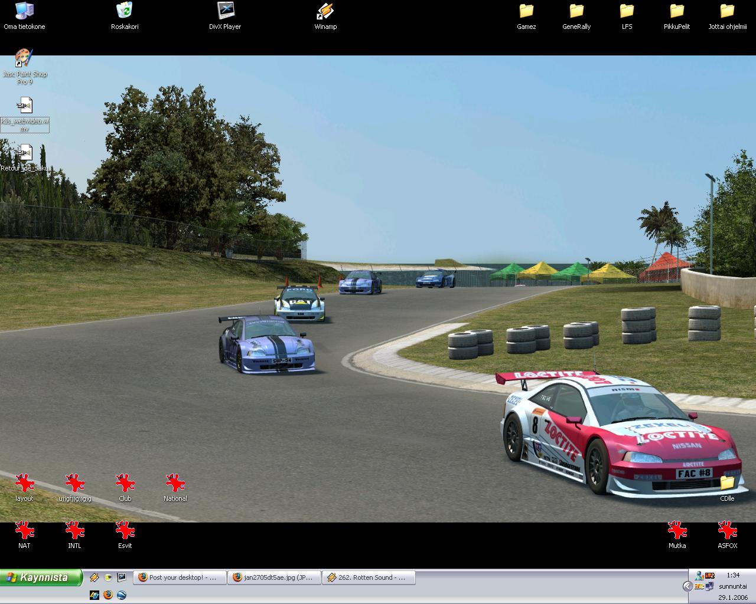Select the Retour_de_Saku video file
The height and width of the screenshot is (604, 756).
[24, 157]
